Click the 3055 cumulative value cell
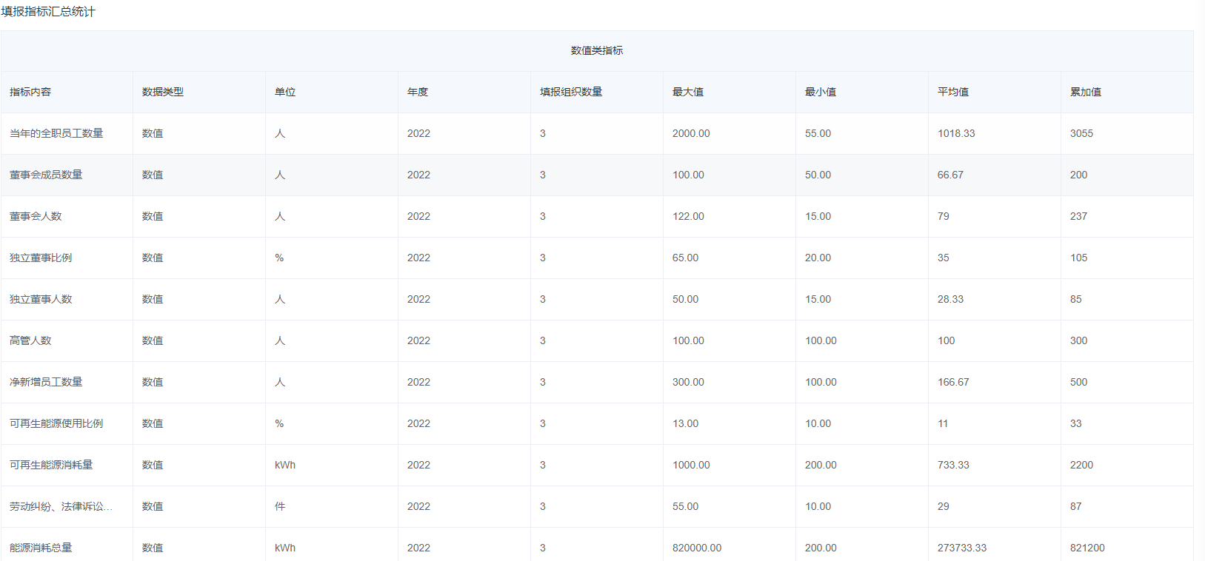Viewport: 1205px width, 561px height. pos(1081,133)
